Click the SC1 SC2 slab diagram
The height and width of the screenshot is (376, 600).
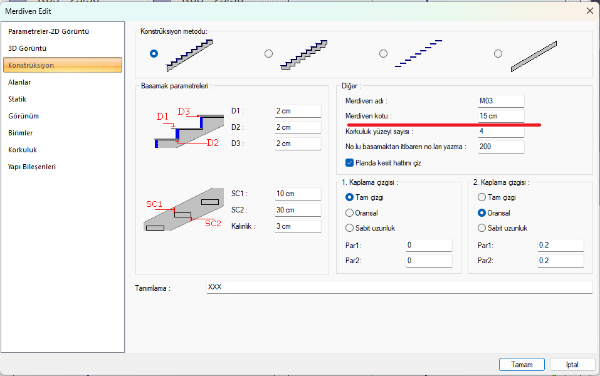pos(184,209)
